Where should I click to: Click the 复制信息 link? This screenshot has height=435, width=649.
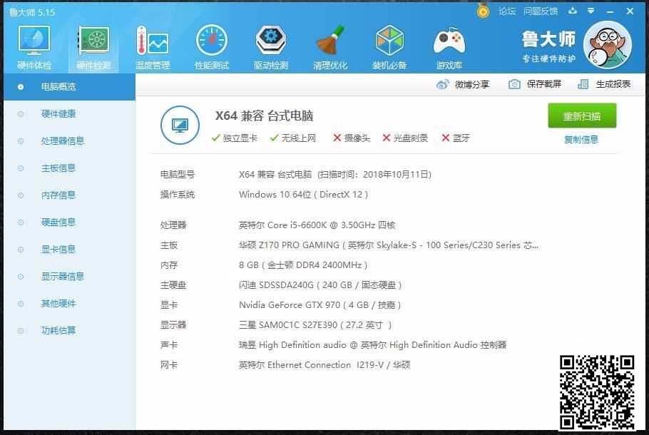pyautogui.click(x=581, y=140)
